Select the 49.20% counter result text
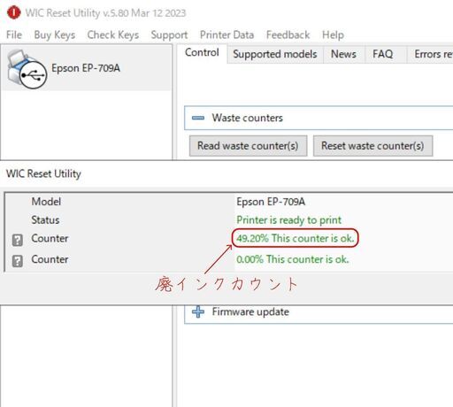The width and height of the screenshot is (453, 407). pos(295,238)
